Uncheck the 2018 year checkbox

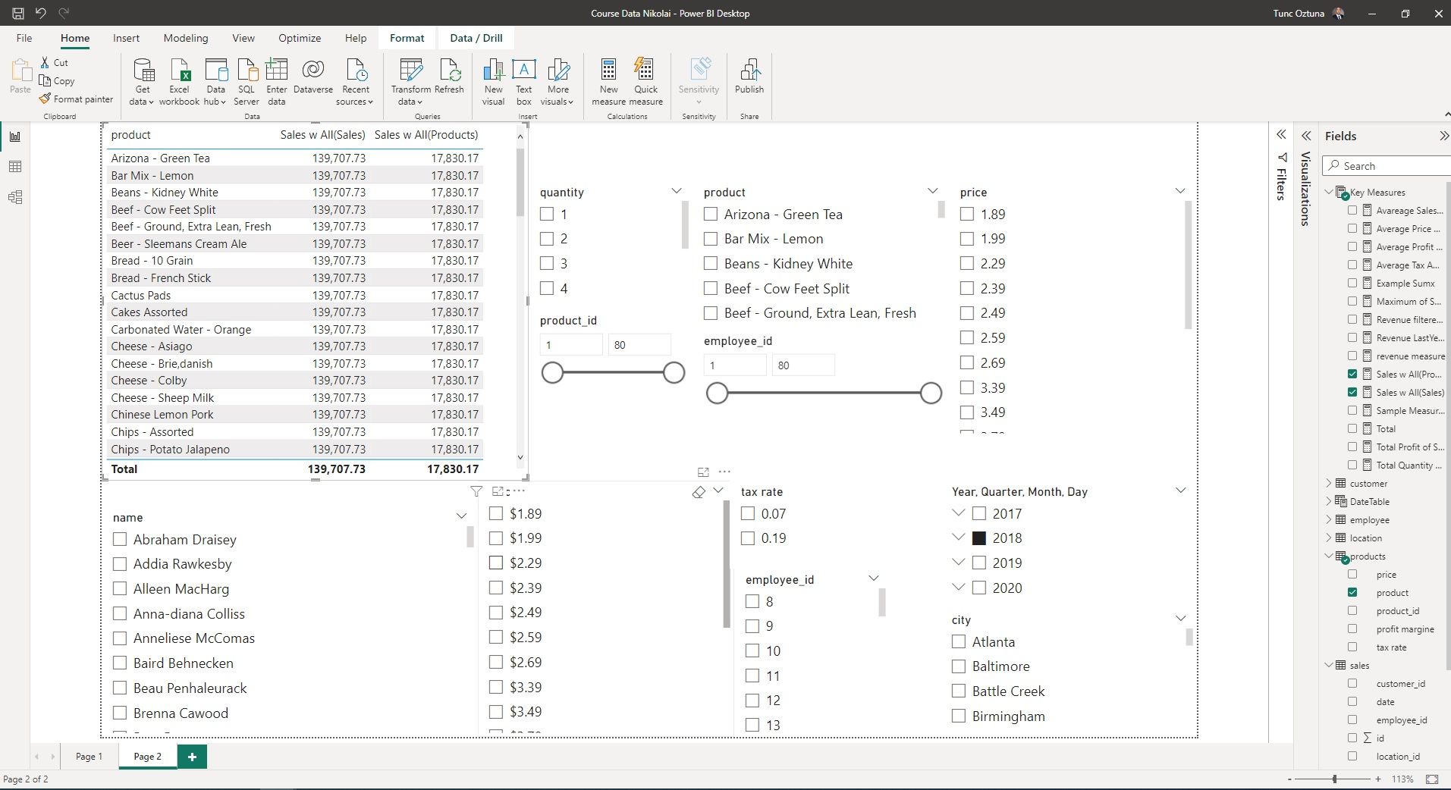tap(979, 538)
